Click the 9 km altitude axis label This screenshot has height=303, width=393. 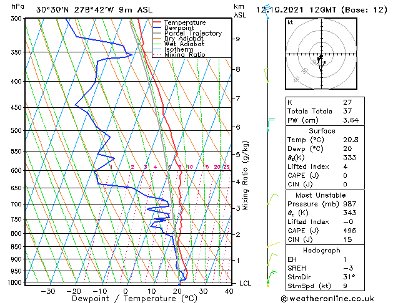coord(237,39)
